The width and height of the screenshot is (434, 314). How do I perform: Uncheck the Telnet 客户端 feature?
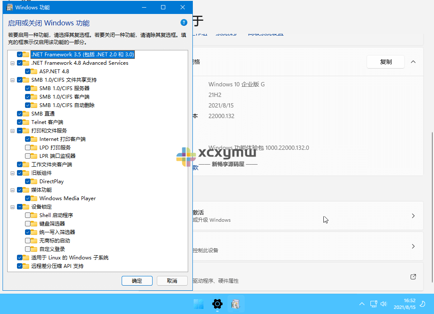(x=19, y=122)
